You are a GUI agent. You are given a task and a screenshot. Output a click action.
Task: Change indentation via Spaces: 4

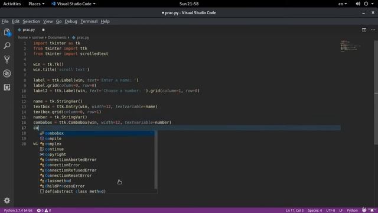(315, 211)
